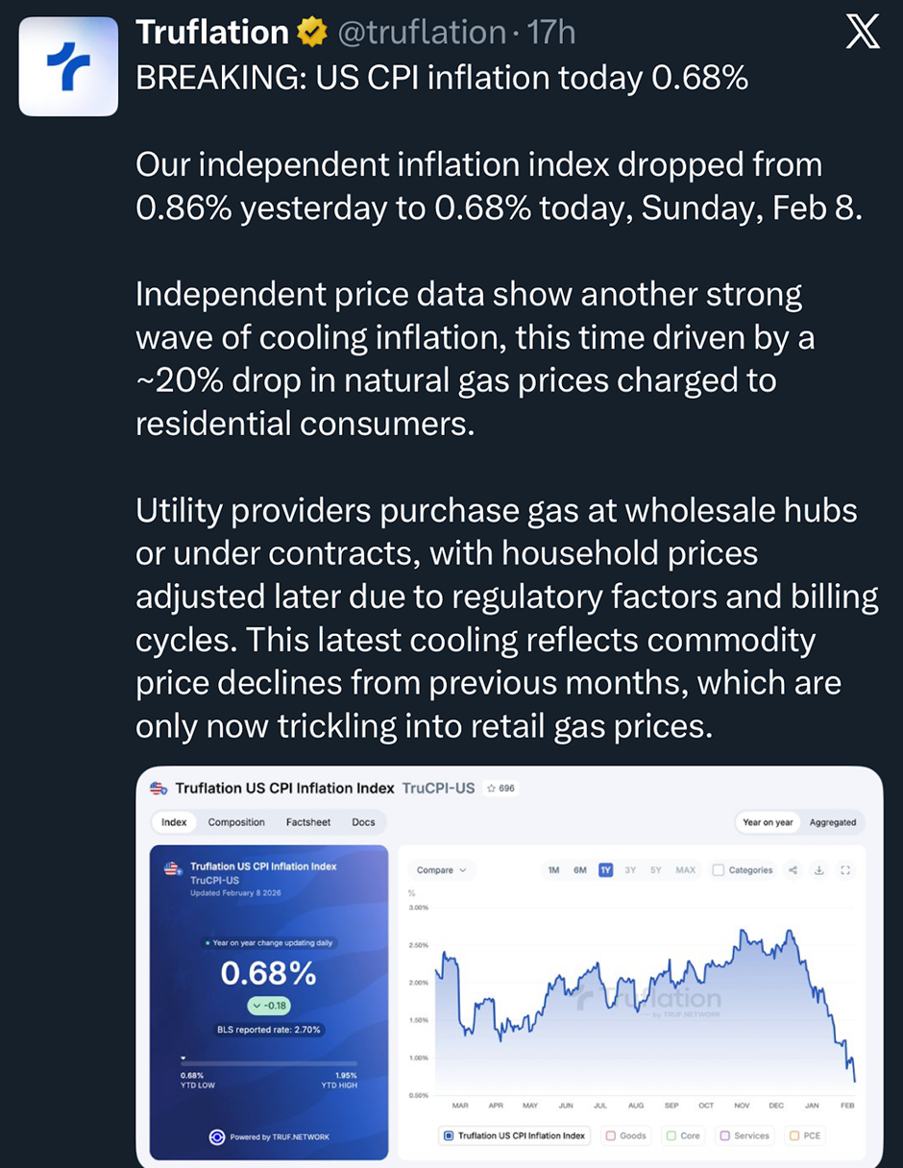903x1168 pixels.
Task: Click the TRUF.NETWORK logo icon
Action: pyautogui.click(x=217, y=1136)
